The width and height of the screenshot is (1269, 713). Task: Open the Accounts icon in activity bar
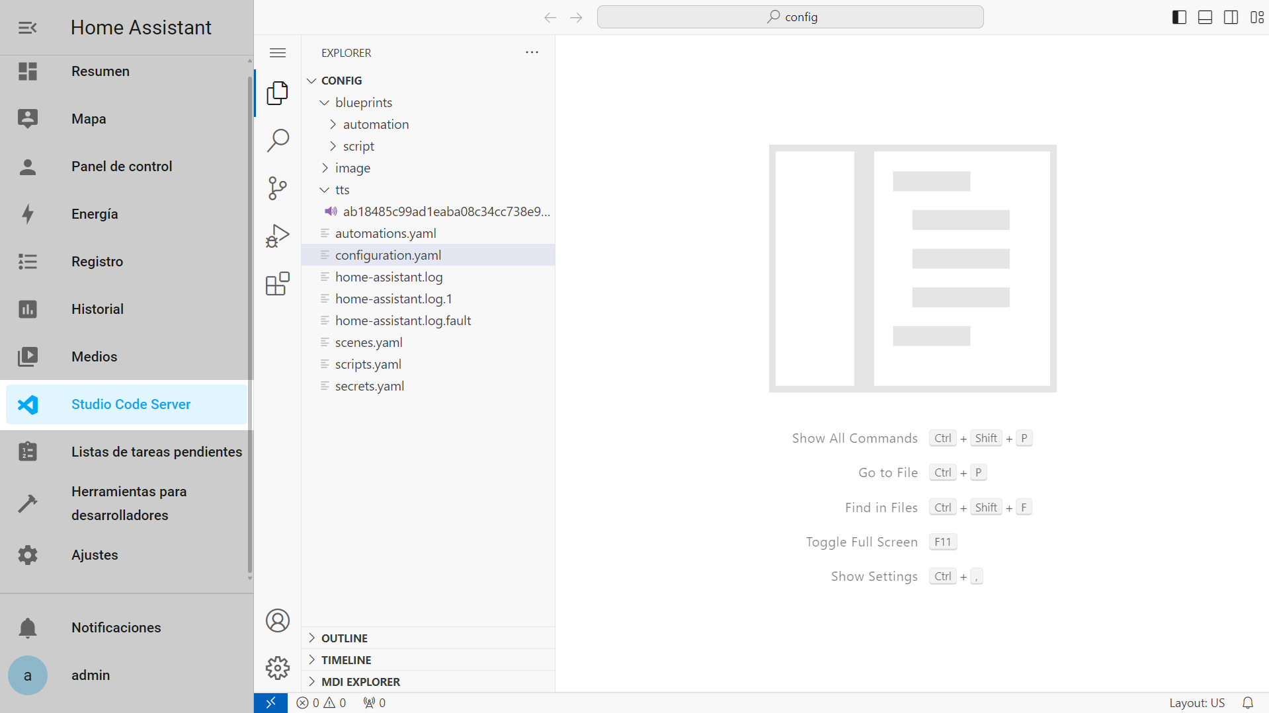pyautogui.click(x=278, y=620)
